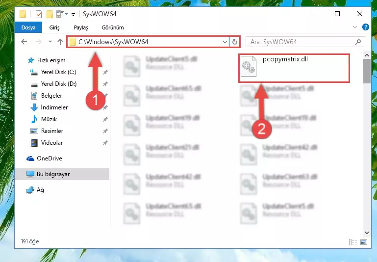The image size is (377, 262).
Task: Click the 191 öğe item count
Action: click(30, 241)
